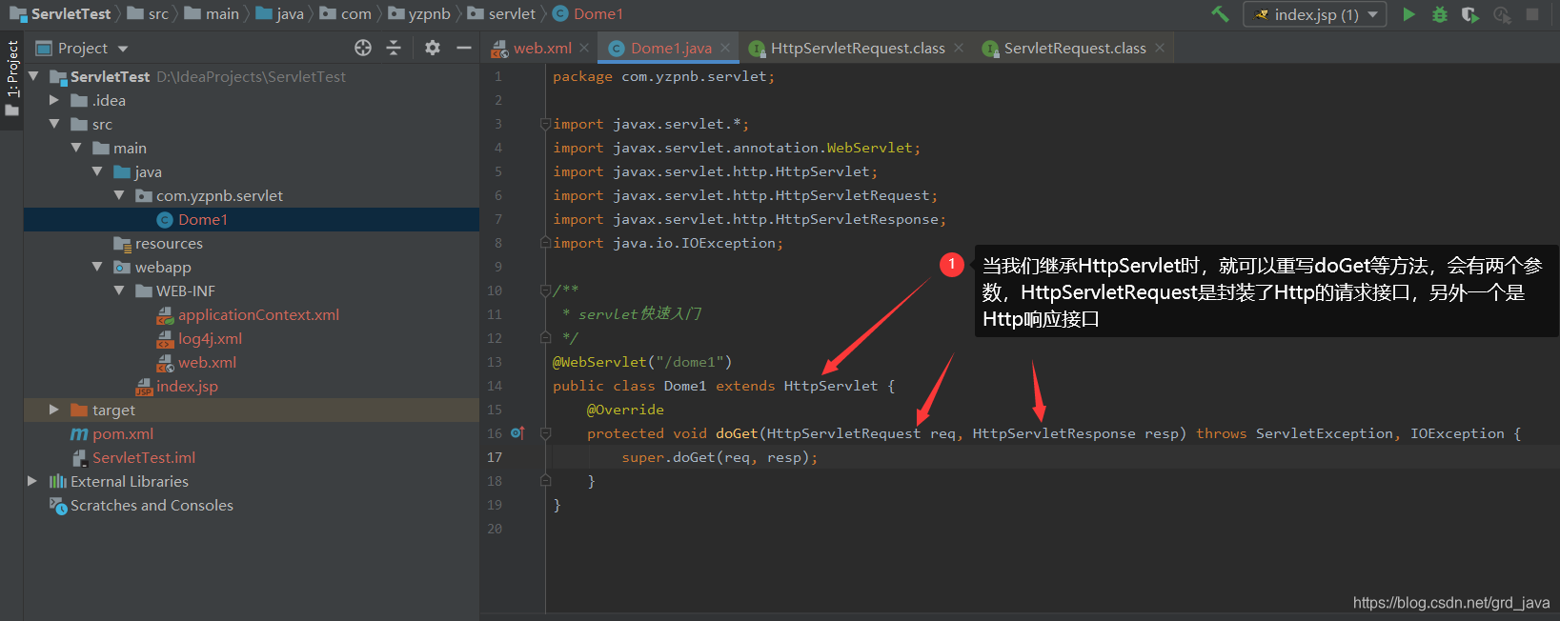Image resolution: width=1560 pixels, height=621 pixels.
Task: Run with coverage icon
Action: tap(1470, 14)
